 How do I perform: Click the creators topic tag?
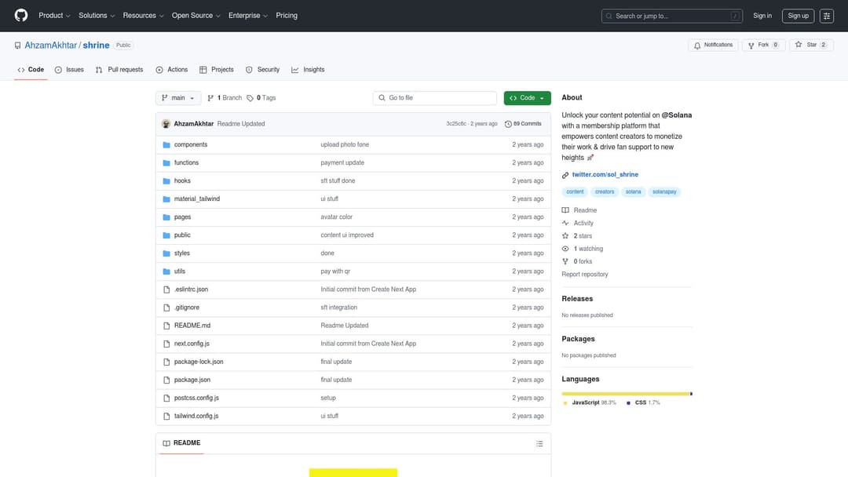[x=604, y=191]
